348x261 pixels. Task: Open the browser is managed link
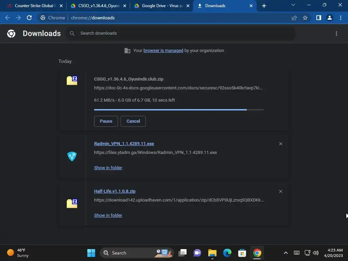163,51
